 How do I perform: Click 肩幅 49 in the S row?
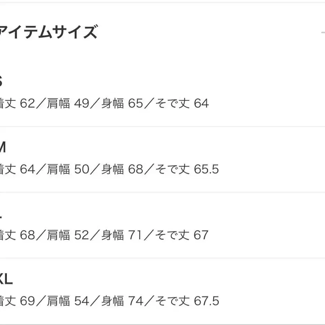[68, 104]
